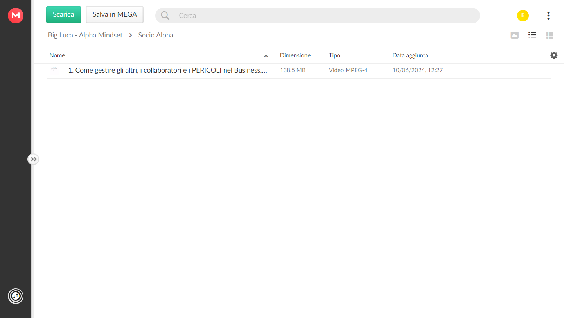This screenshot has width=564, height=318.
Task: Click the Scarica download button
Action: pos(63,14)
